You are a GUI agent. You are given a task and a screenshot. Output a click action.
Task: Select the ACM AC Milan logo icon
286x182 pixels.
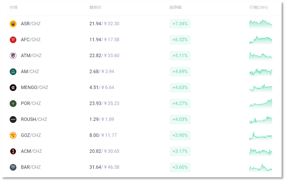tap(13, 151)
